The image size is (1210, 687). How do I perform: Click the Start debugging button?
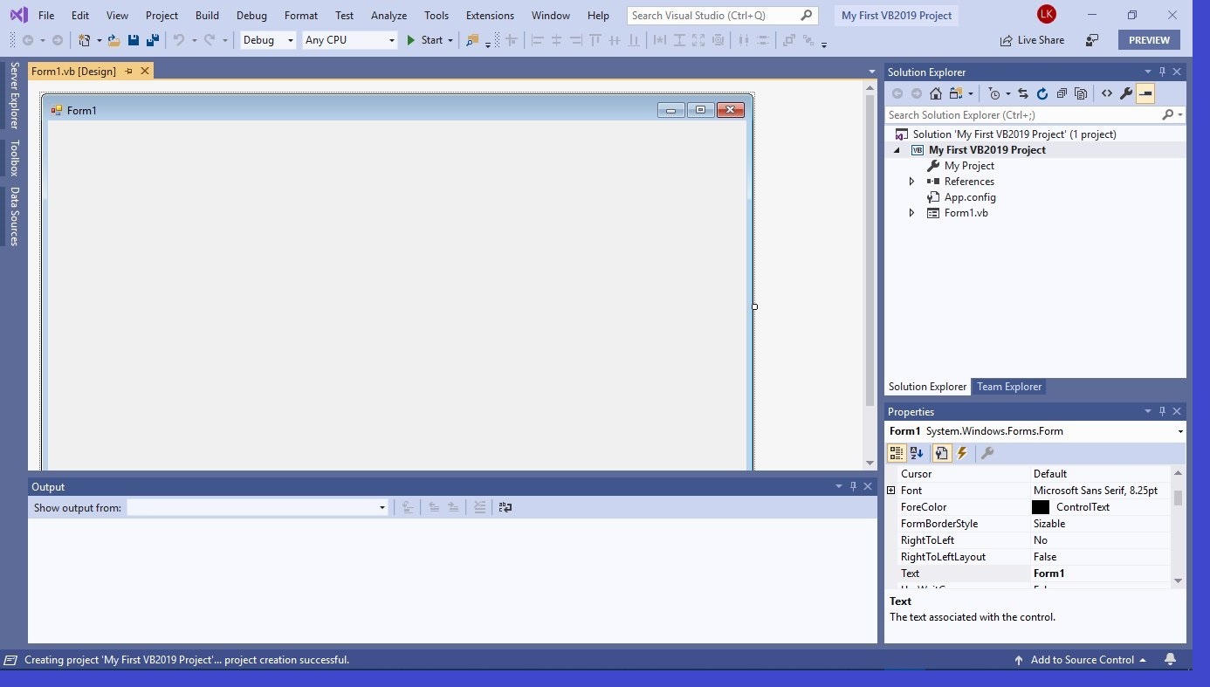(425, 40)
